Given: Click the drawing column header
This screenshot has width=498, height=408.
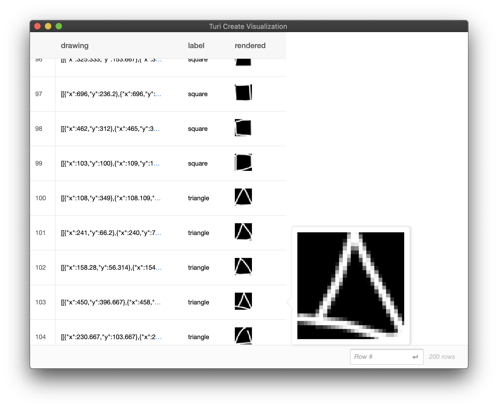Looking at the screenshot, I should point(75,45).
